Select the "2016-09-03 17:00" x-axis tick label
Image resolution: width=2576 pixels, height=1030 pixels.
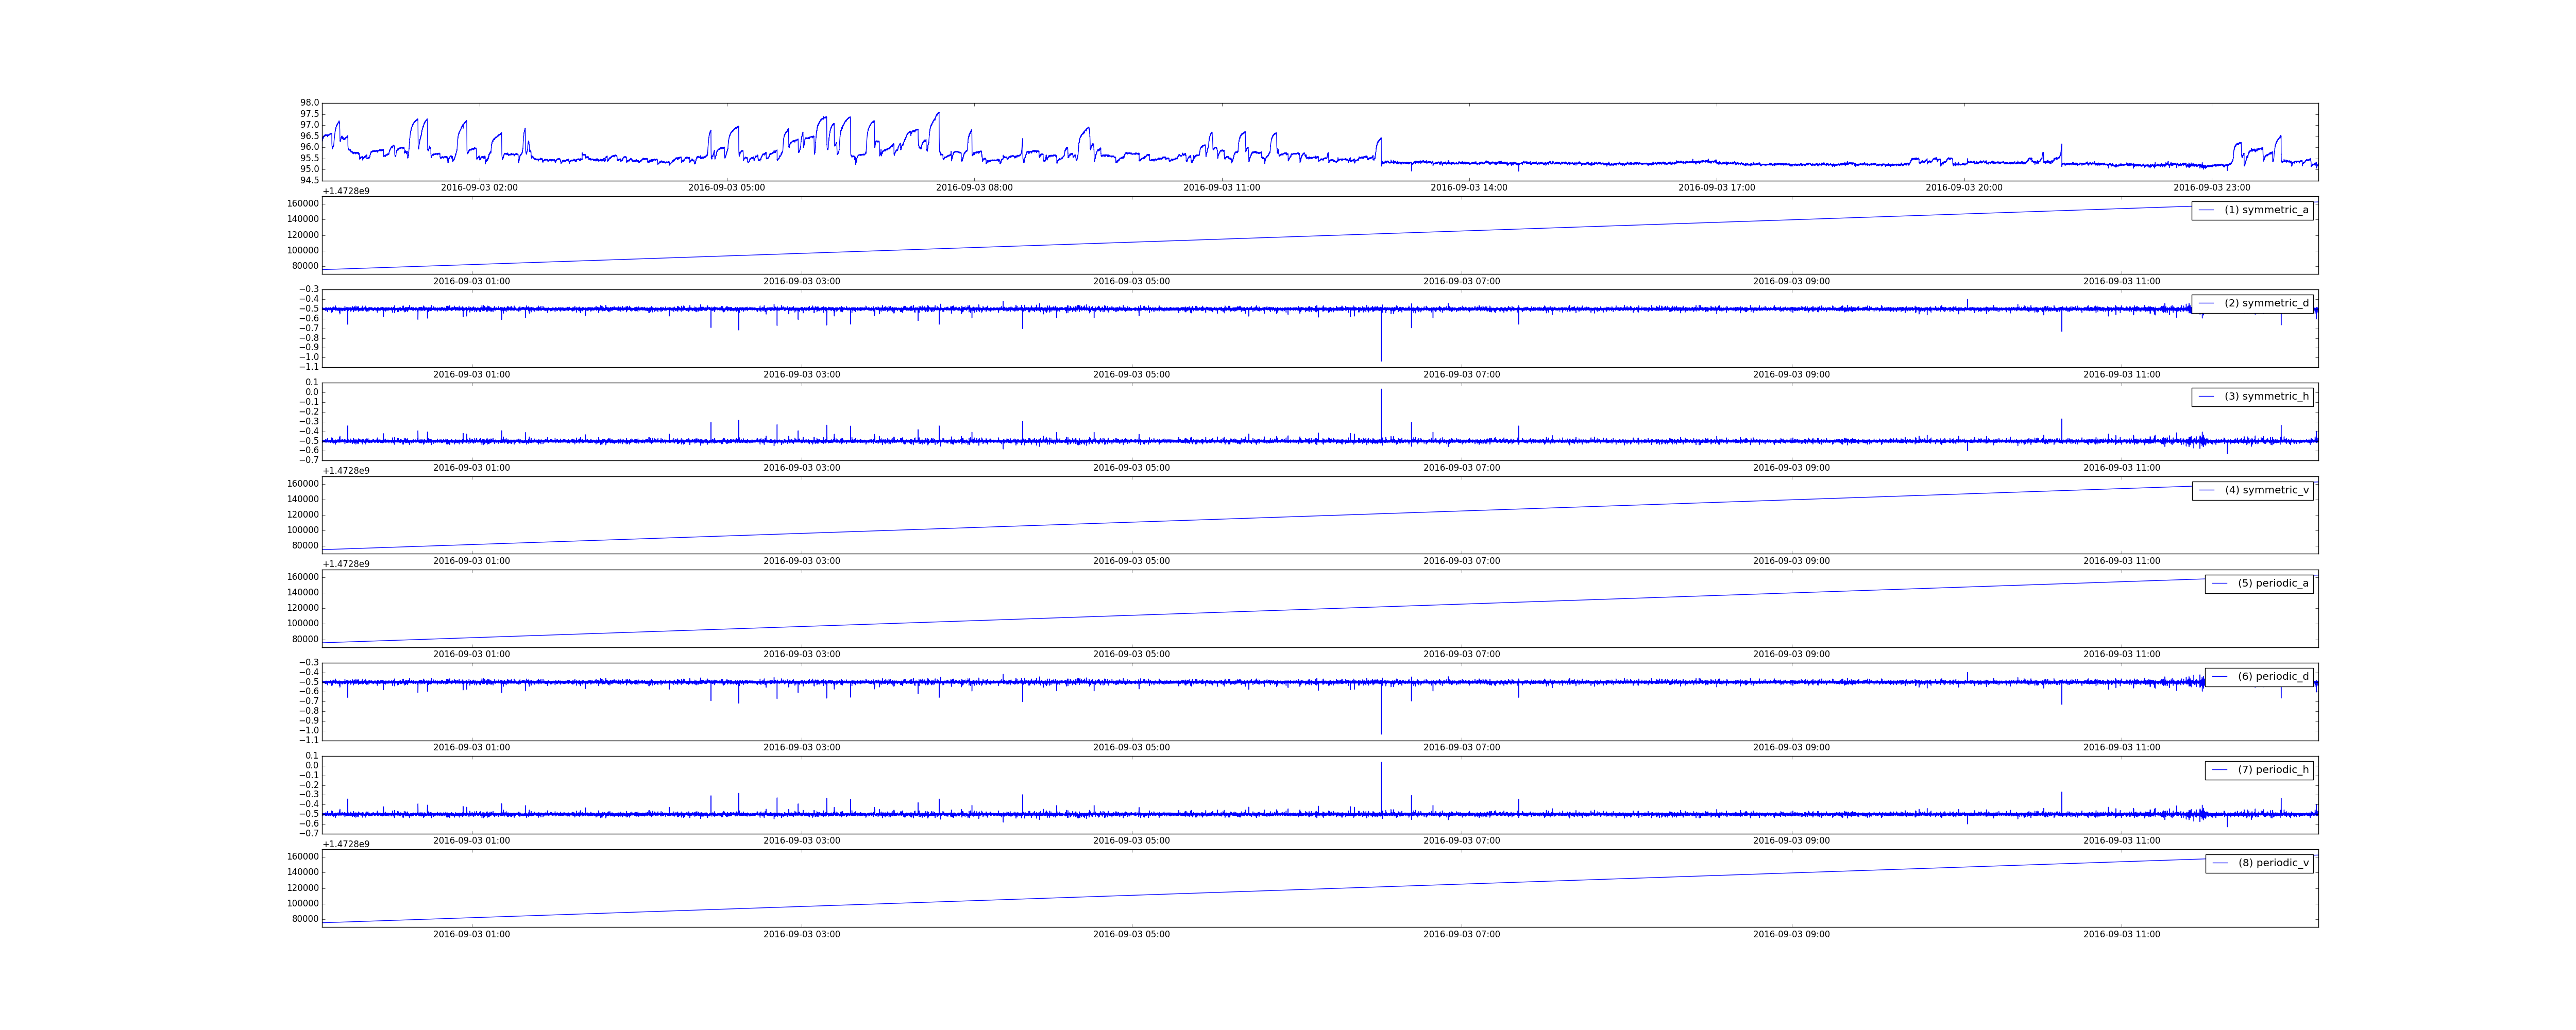click(1717, 188)
